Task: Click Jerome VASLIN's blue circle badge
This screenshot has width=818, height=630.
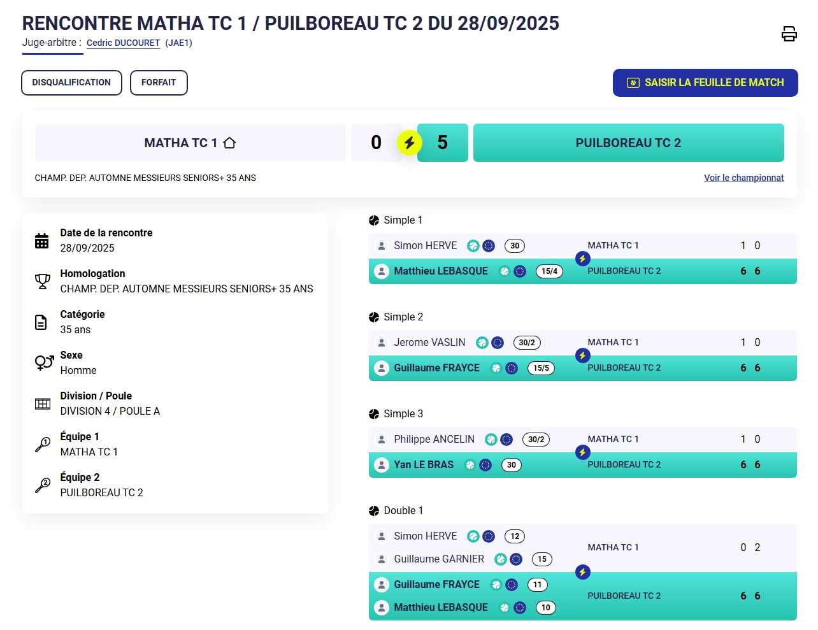Action: point(498,343)
